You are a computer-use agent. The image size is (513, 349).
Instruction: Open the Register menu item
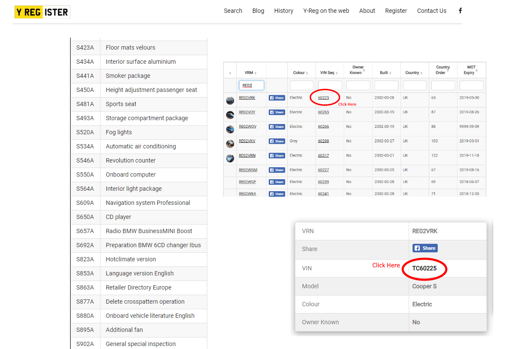pos(396,11)
